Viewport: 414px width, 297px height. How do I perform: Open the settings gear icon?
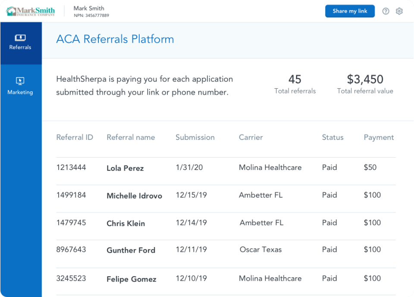click(399, 11)
